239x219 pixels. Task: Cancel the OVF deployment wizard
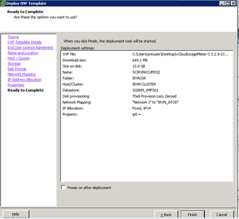tap(222, 215)
